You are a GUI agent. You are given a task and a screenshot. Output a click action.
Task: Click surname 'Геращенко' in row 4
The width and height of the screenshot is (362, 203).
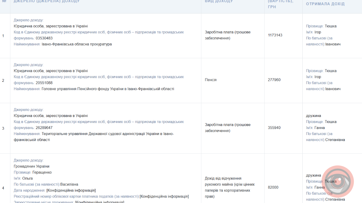point(42,172)
